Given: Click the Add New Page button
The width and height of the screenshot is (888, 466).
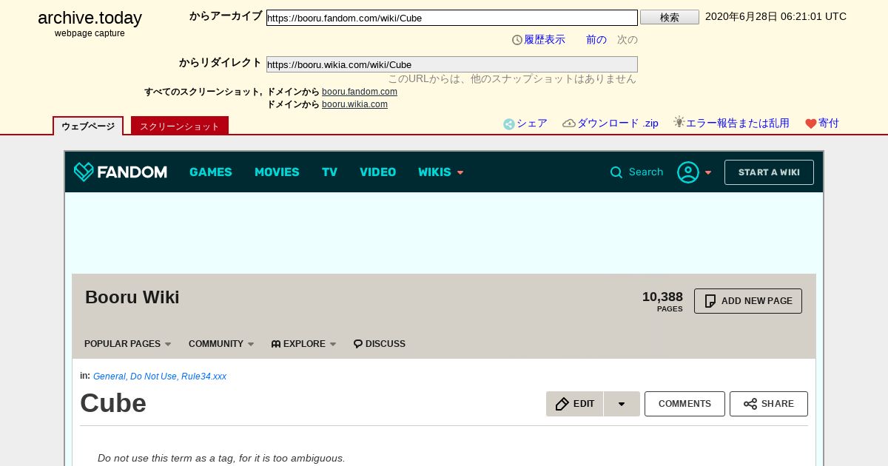Looking at the screenshot, I should click(x=748, y=301).
